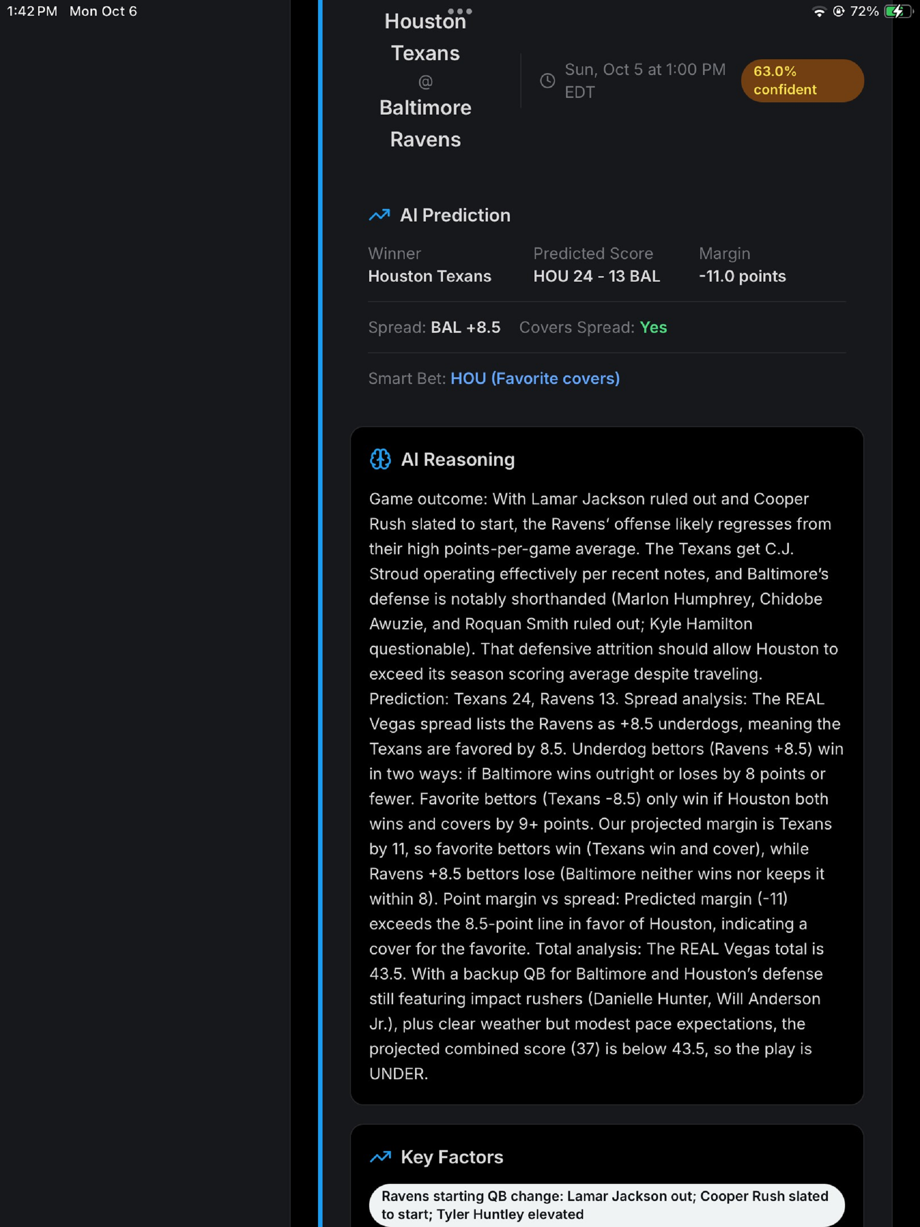920x1227 pixels.
Task: Tap the three-dot multitasking icon at top
Action: coord(460,11)
